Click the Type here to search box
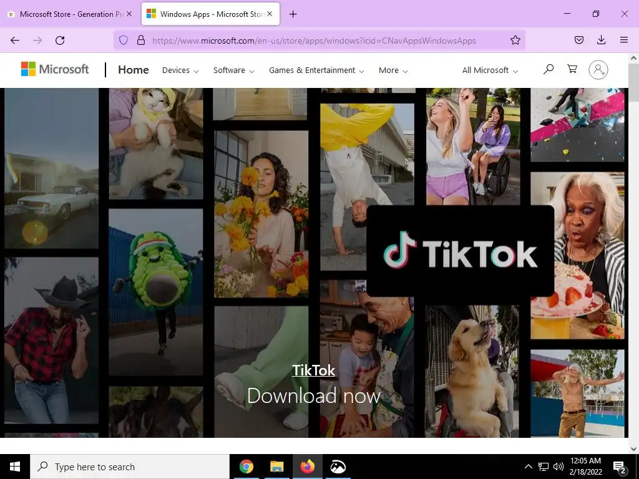 coord(130,467)
